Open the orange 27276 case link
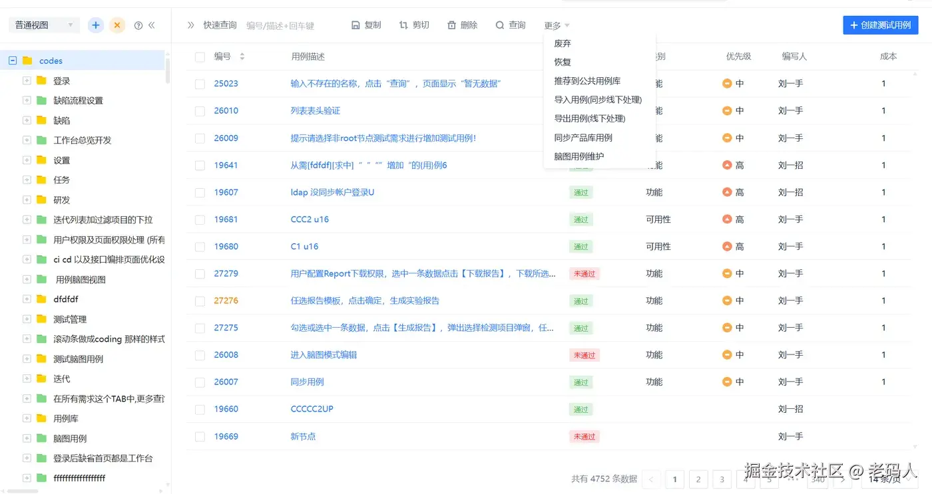Viewport: 932px width, 494px height. point(226,301)
